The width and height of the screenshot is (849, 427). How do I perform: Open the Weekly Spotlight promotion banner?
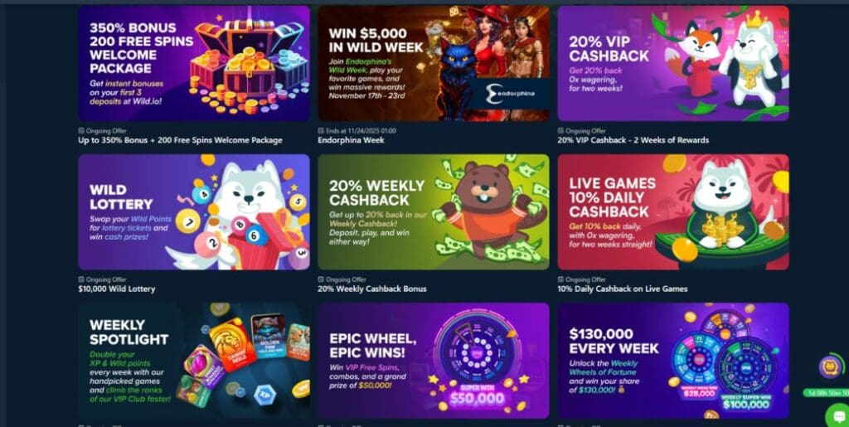[x=194, y=361]
